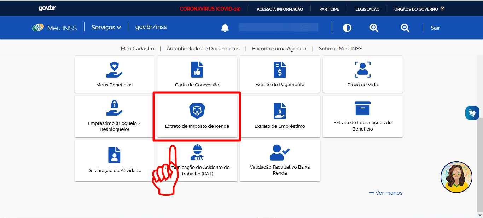Click the Meus Benefícios label
The height and width of the screenshot is (218, 483).
114,85
